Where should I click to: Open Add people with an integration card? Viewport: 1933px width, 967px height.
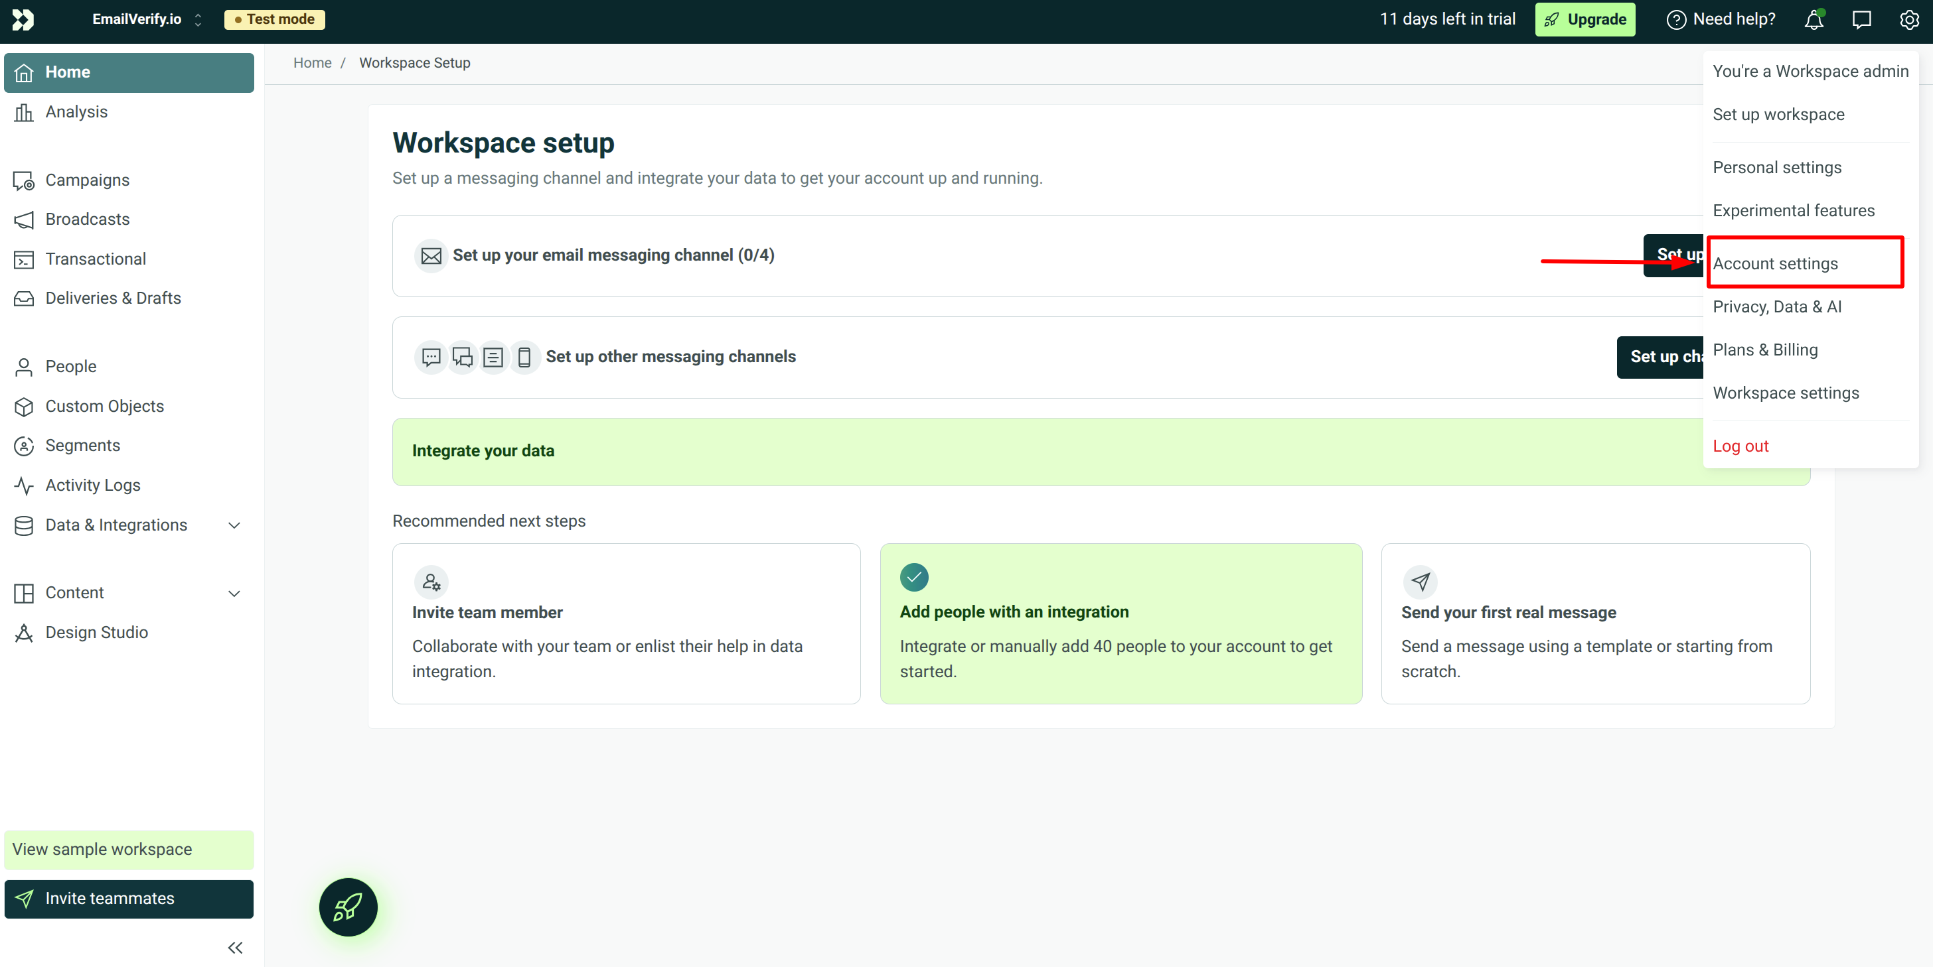pyautogui.click(x=1121, y=623)
